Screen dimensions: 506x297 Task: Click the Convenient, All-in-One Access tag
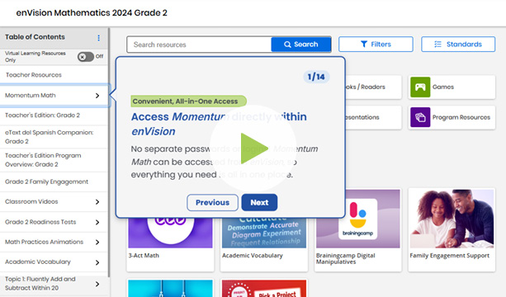click(x=188, y=101)
